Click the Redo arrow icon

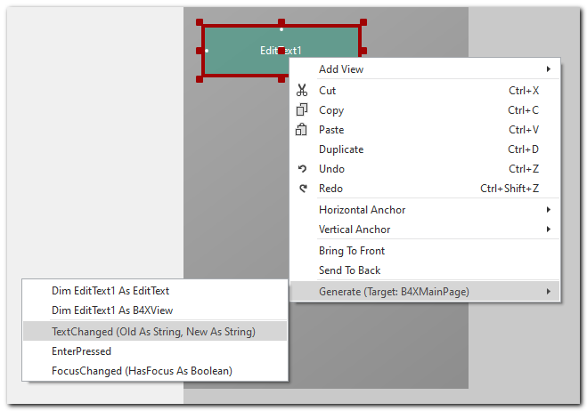[302, 189]
